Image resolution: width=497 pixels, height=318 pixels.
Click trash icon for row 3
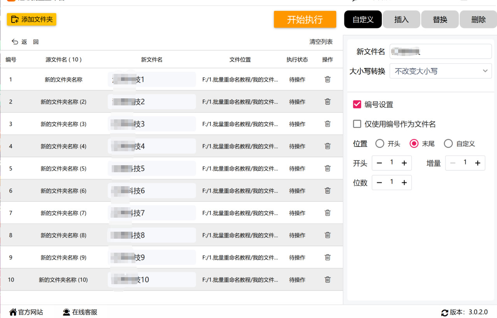click(328, 124)
